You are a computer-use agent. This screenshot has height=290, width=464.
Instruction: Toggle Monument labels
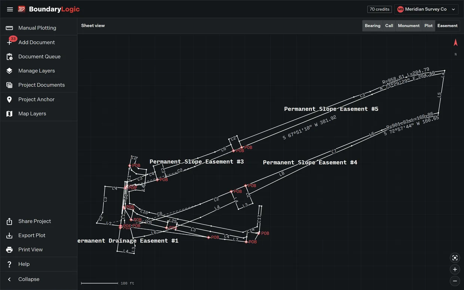click(409, 26)
